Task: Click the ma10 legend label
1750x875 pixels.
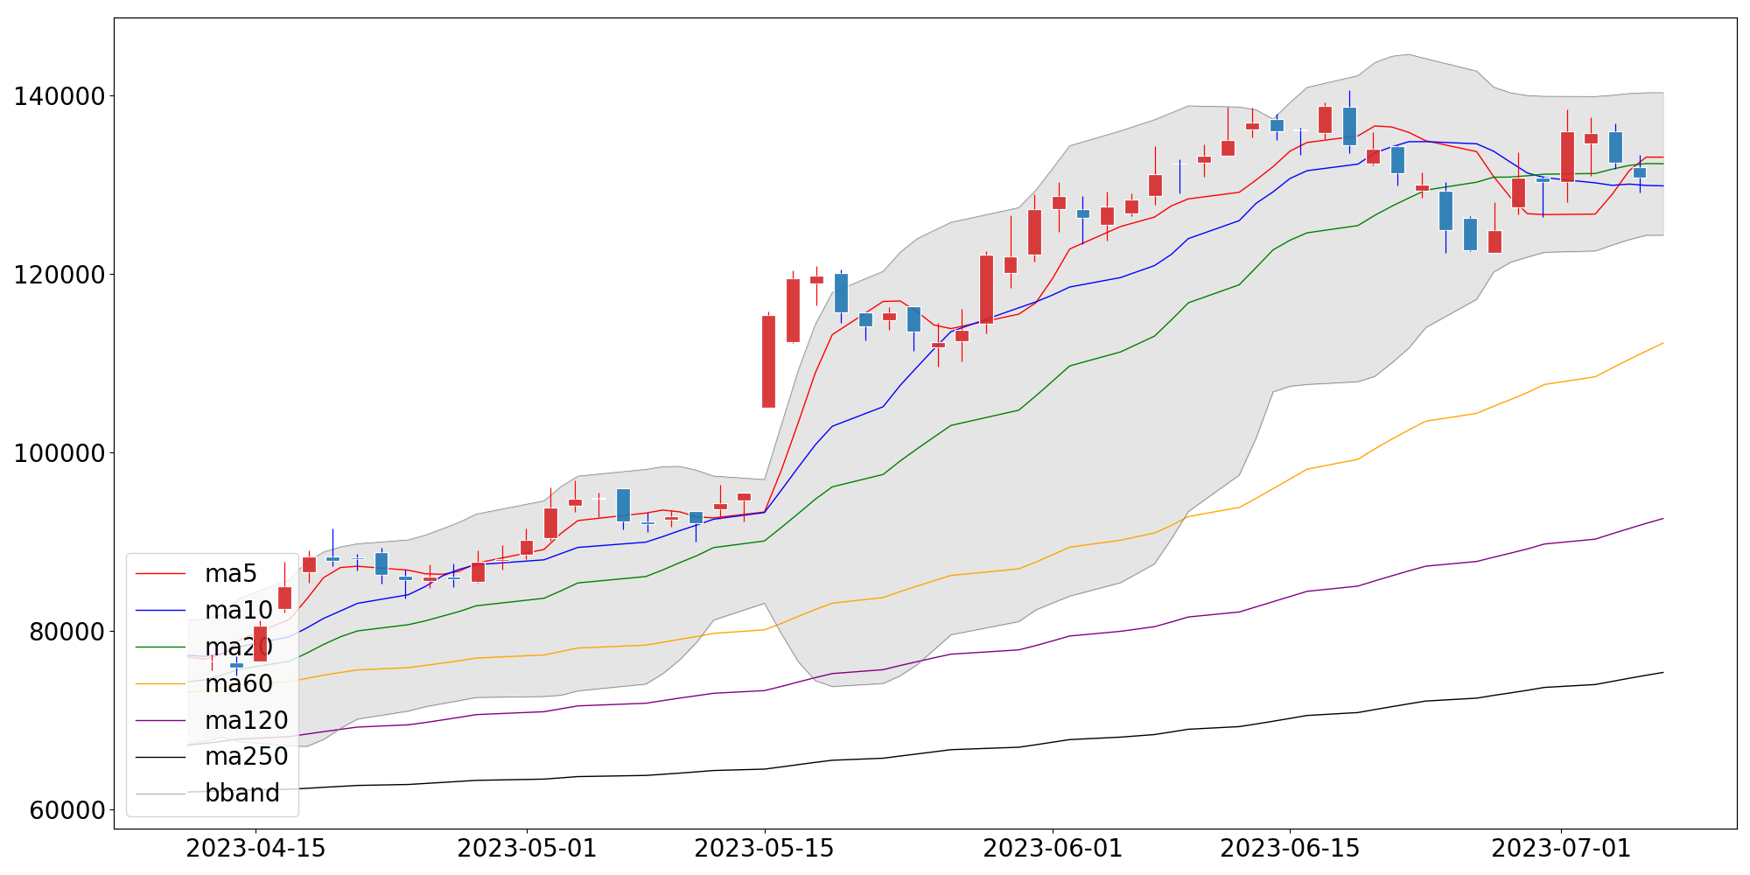Action: pos(239,611)
